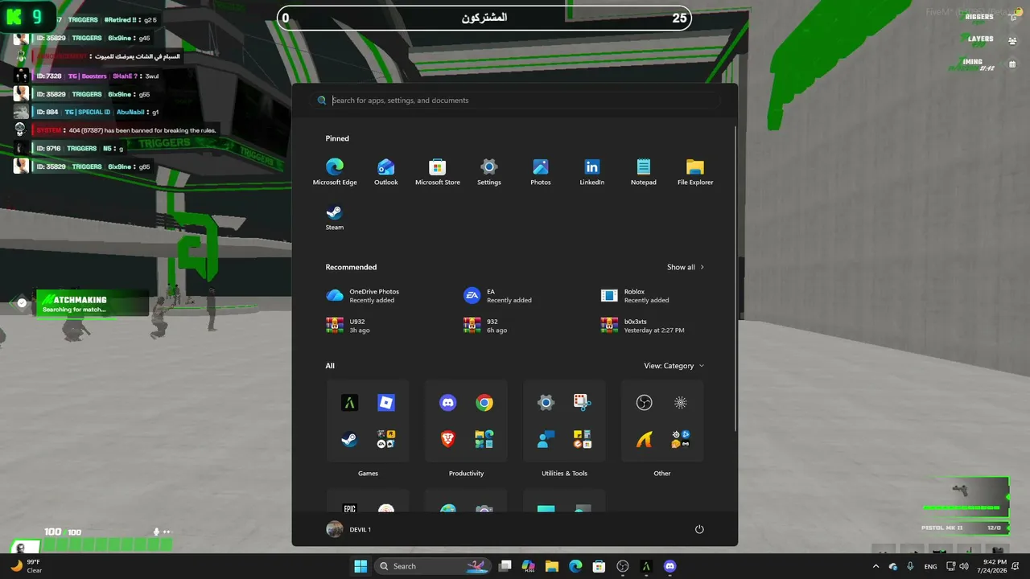The image size is (1030, 579).
Task: Open Task View on the taskbar
Action: point(505,566)
